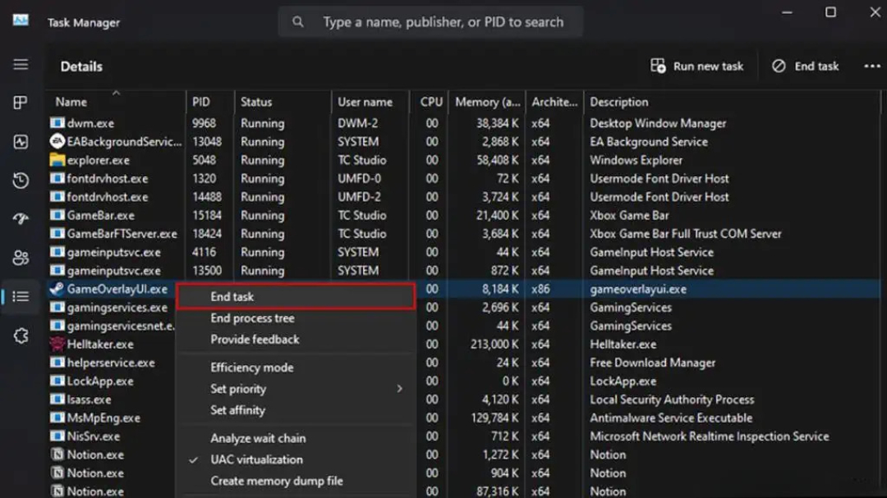887x498 pixels.
Task: Focus the name, publisher, or PID search box
Action: coord(443,22)
